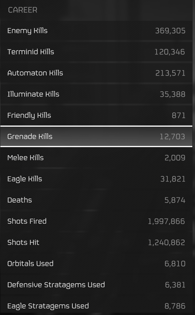Click the 213,571 automaton kills value

170,73
